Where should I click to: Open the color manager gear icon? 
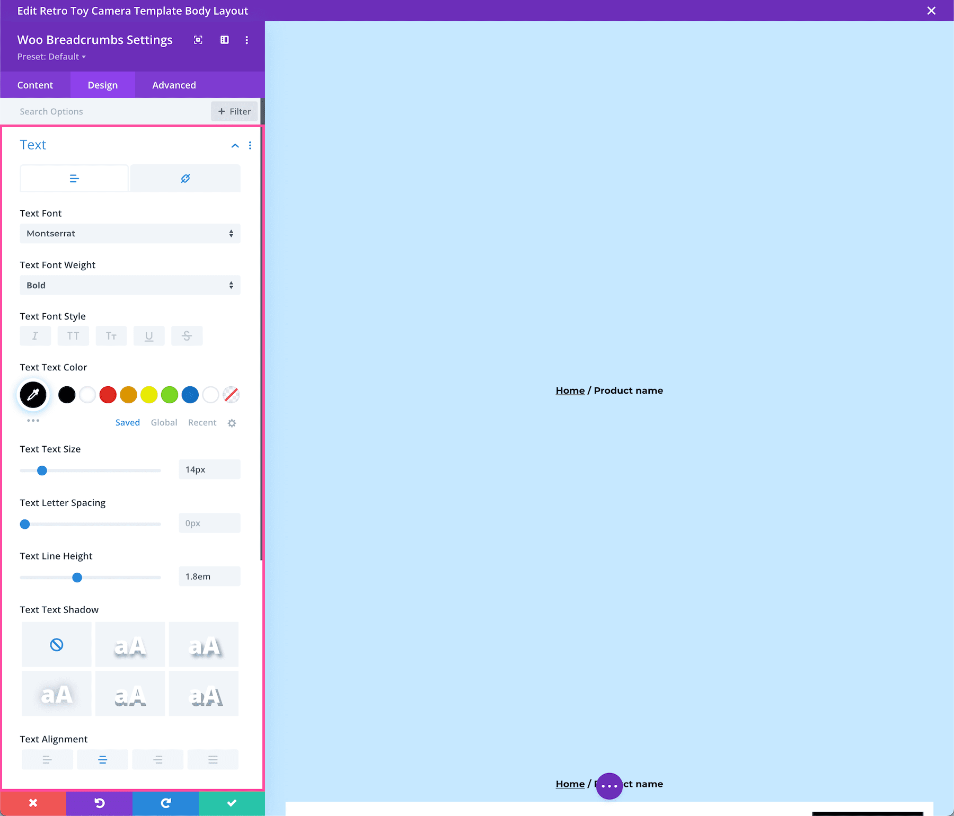point(232,422)
